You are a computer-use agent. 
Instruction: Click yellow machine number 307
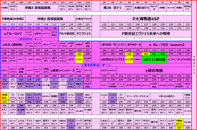pos(179,128)
